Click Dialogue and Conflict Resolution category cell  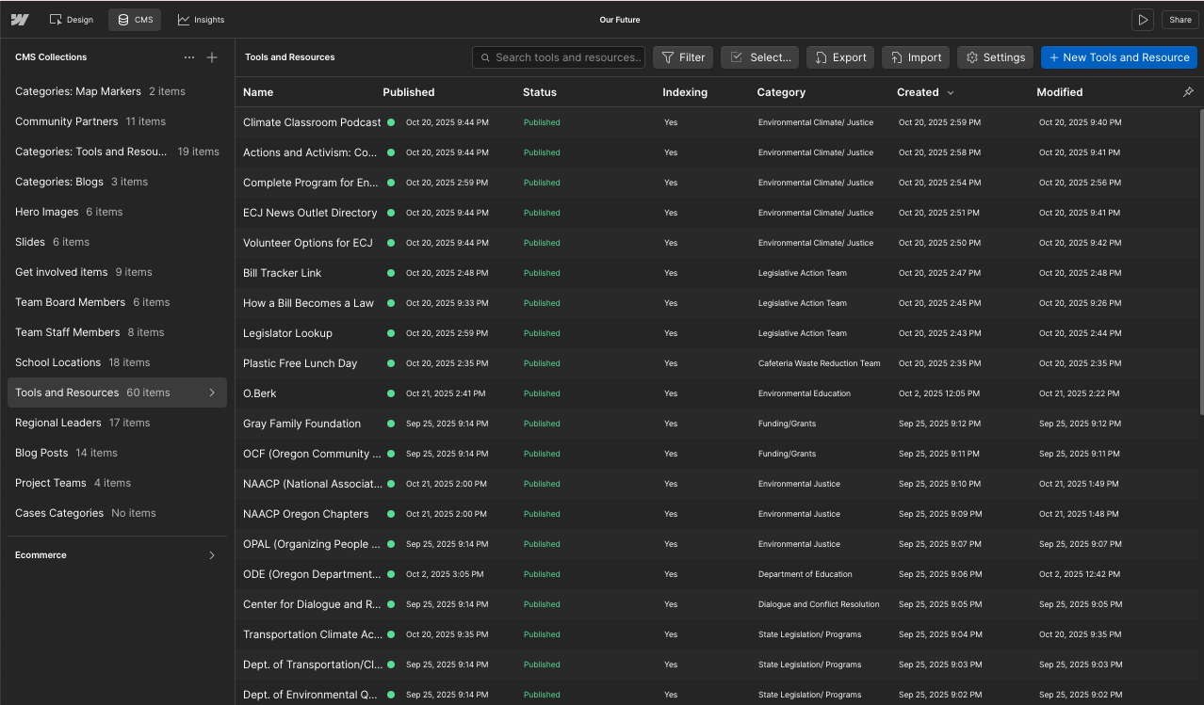pyautogui.click(x=819, y=604)
